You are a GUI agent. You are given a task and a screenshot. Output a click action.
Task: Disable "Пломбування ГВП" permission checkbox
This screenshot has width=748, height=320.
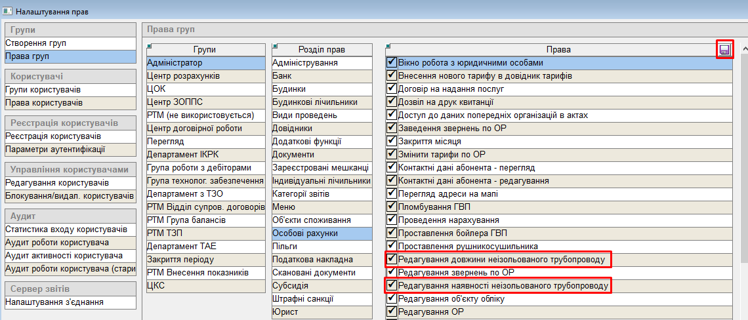[392, 207]
